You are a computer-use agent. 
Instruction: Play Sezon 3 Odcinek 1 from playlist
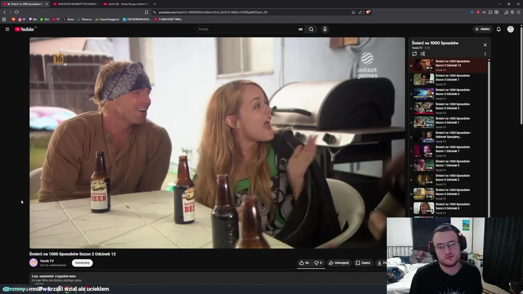point(448,79)
